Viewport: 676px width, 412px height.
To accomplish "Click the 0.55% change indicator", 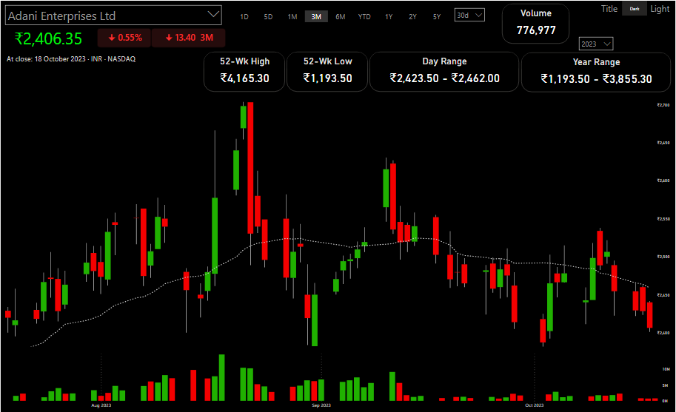I will [x=124, y=38].
